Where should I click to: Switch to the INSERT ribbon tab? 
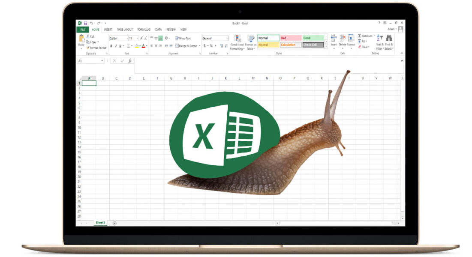pos(108,30)
